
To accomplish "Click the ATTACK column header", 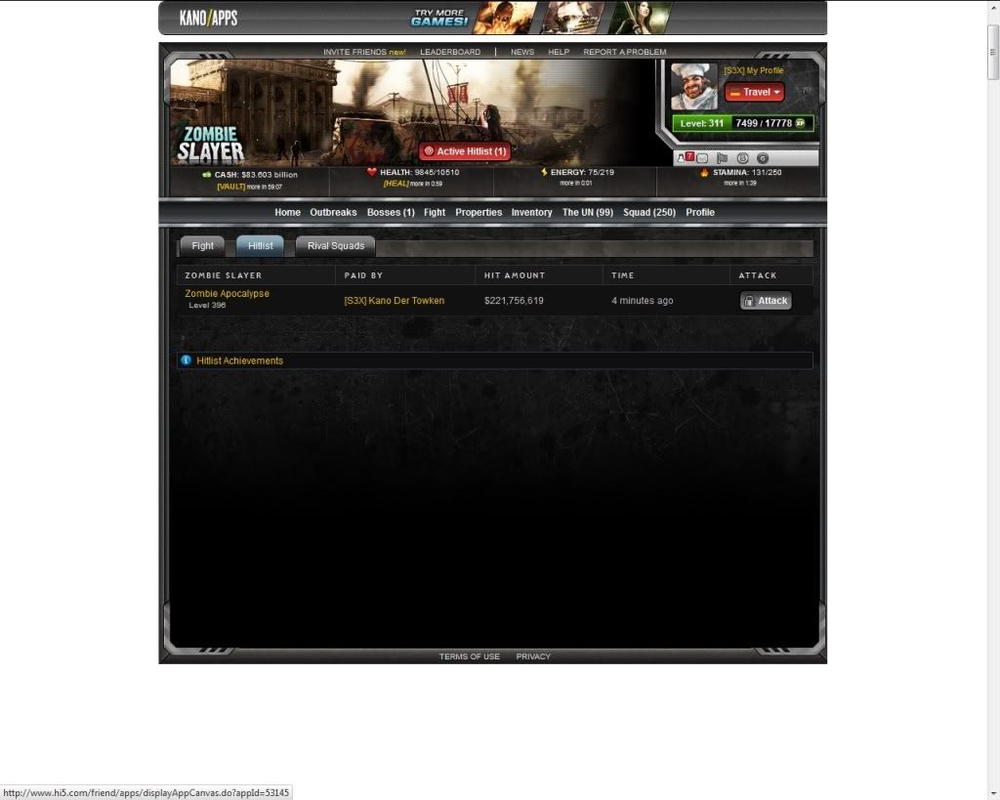I will 758,275.
